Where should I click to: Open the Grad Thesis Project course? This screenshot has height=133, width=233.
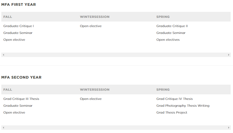172,112
